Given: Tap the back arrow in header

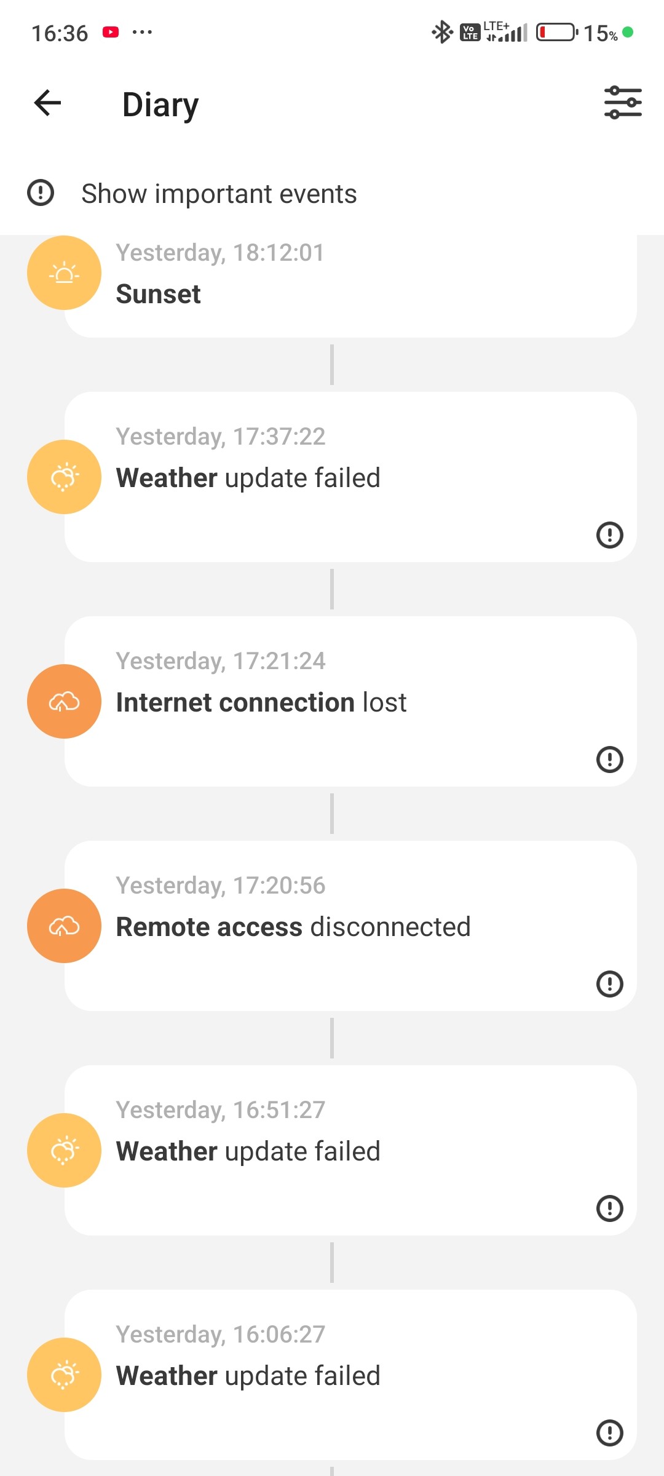Looking at the screenshot, I should [47, 103].
